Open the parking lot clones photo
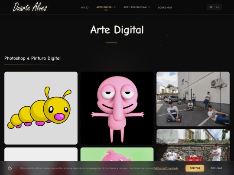The width and height of the screenshot is (234, 175). pos(193,99)
